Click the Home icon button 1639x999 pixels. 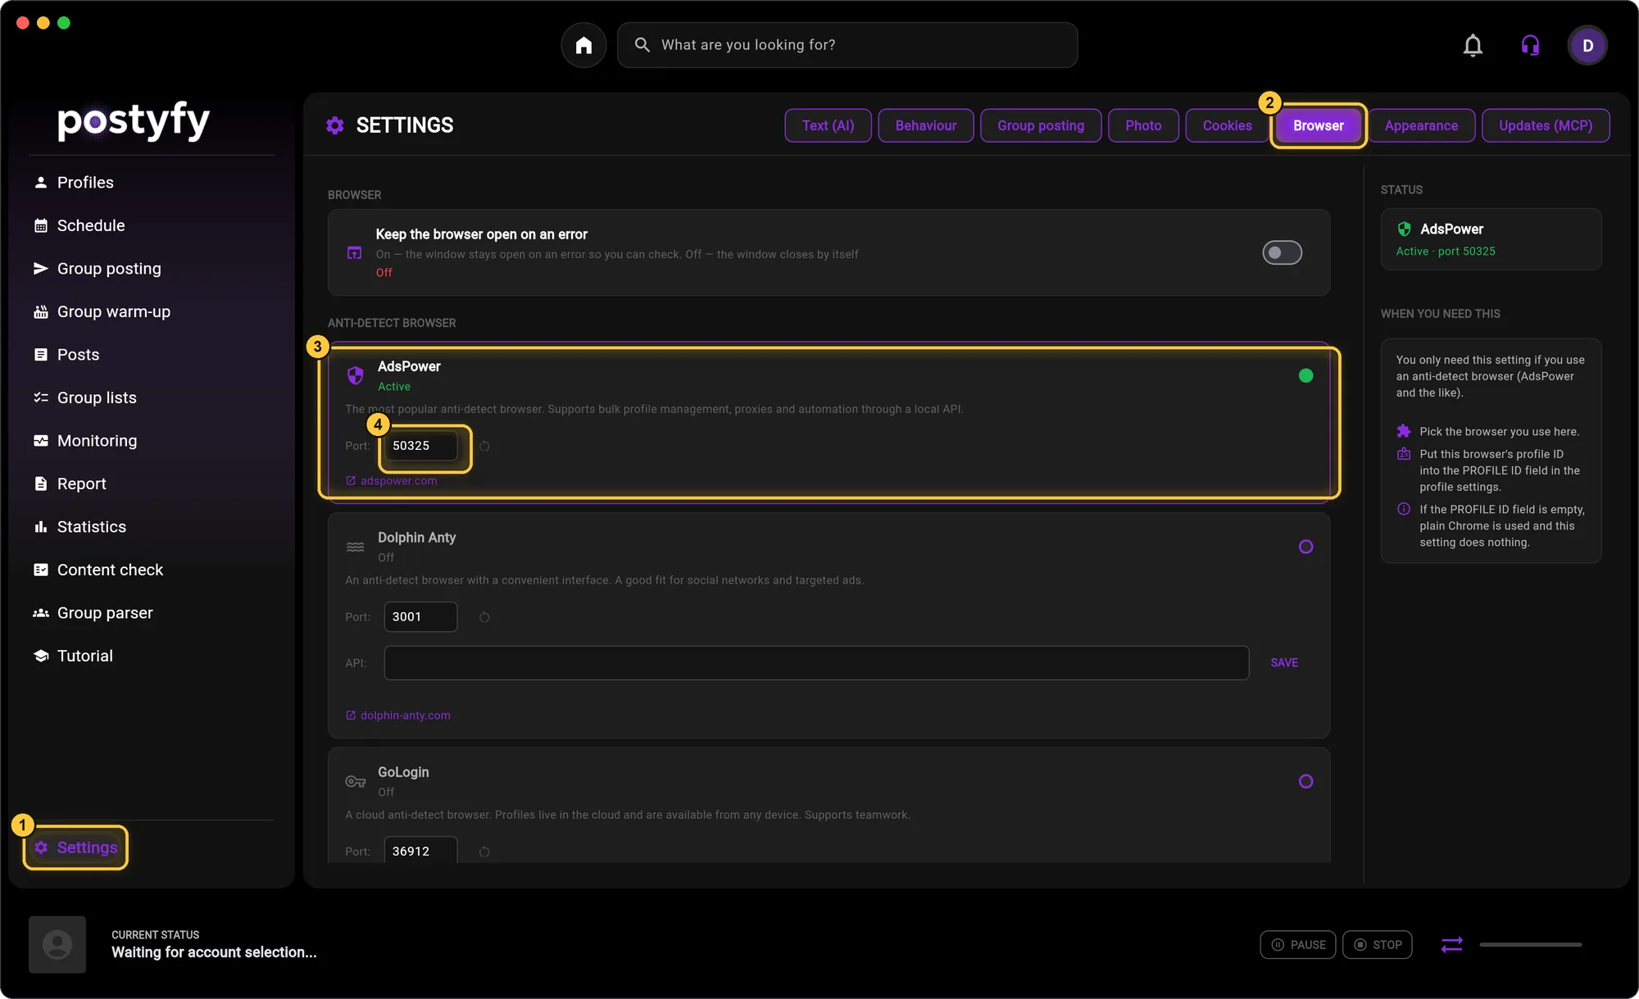point(583,45)
